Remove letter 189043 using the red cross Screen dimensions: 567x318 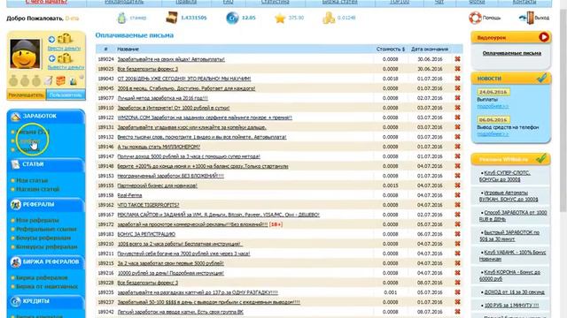[x=457, y=79]
